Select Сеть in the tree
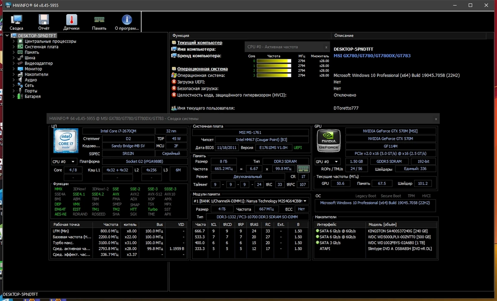Image resolution: width=497 pixels, height=301 pixels. pos(29,85)
